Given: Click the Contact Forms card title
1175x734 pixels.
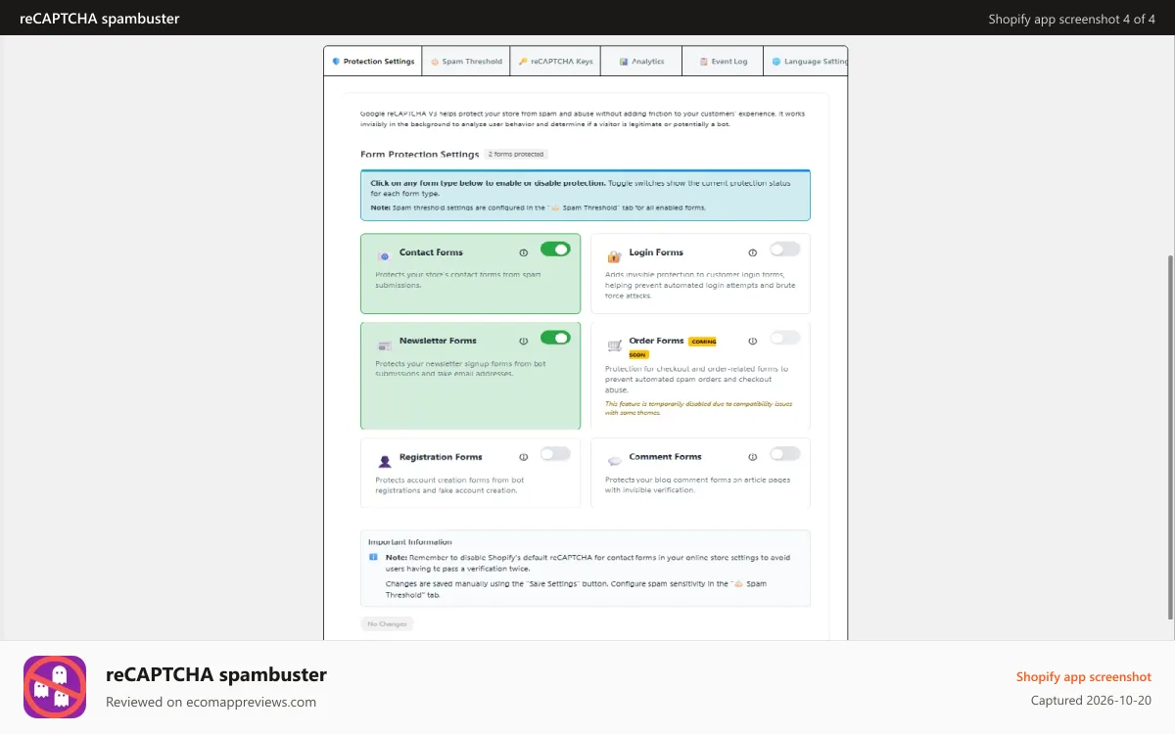Looking at the screenshot, I should [431, 252].
